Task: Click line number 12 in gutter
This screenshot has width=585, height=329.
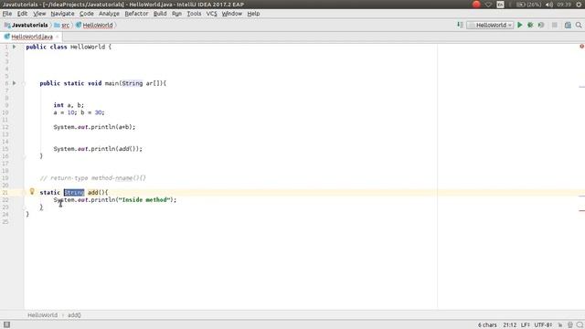Action: tap(5, 127)
